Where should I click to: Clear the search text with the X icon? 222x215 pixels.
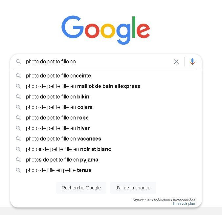click(x=176, y=62)
